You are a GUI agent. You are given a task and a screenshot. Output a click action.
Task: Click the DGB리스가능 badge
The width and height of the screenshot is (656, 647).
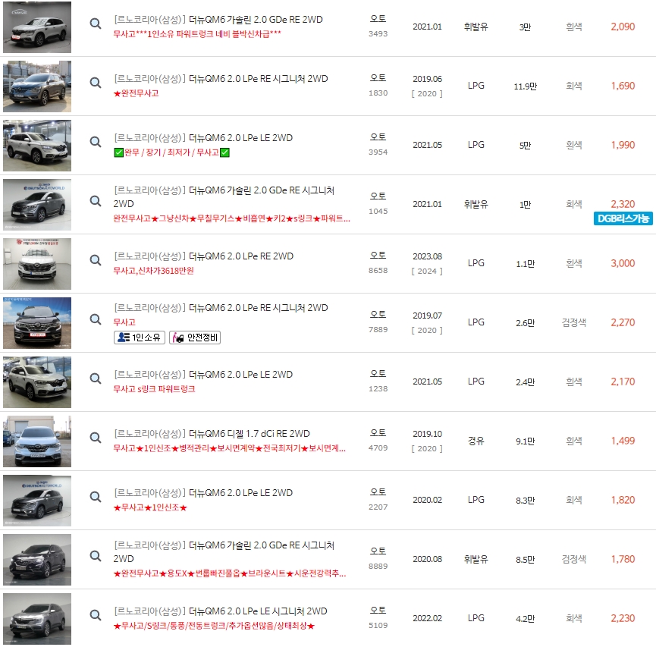click(623, 218)
